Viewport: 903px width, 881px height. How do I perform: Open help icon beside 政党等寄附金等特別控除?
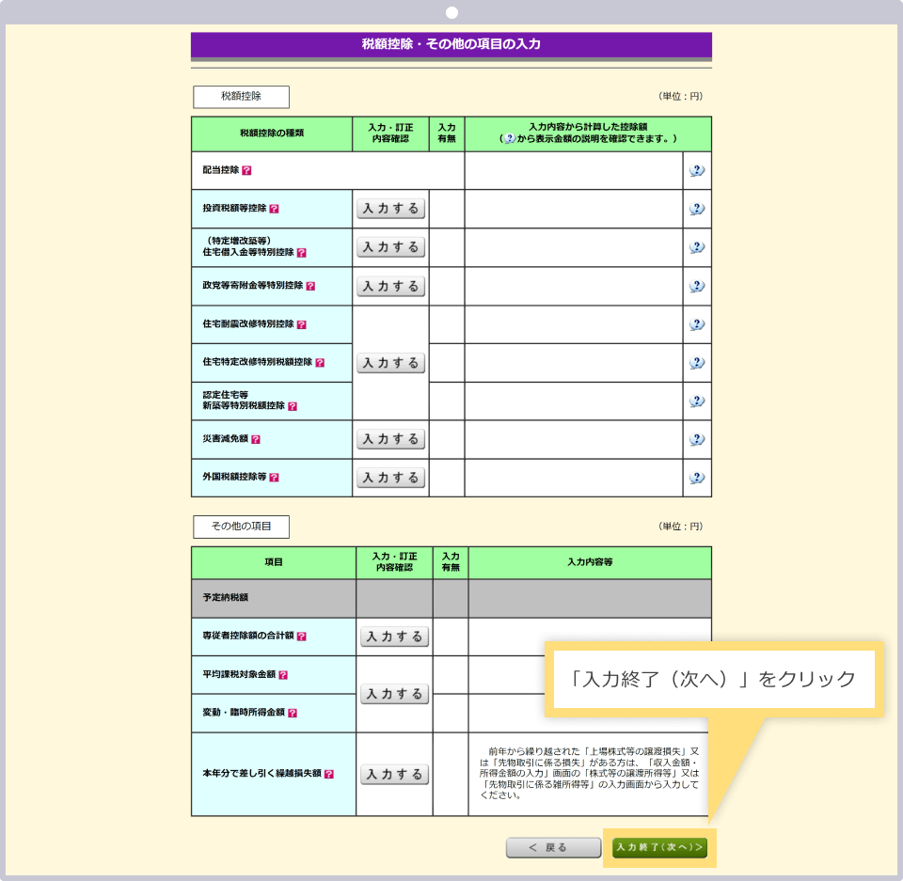310,286
